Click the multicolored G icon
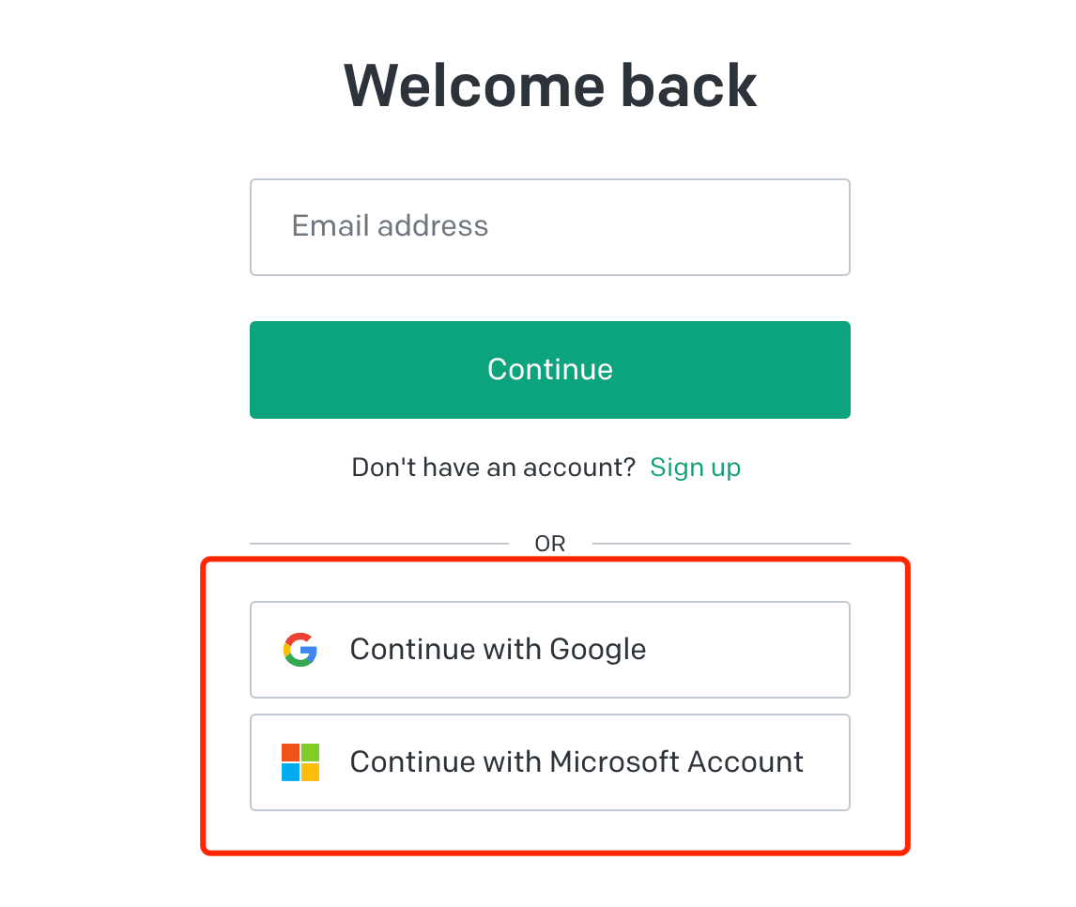Image resolution: width=1076 pixels, height=907 pixels. pos(300,650)
